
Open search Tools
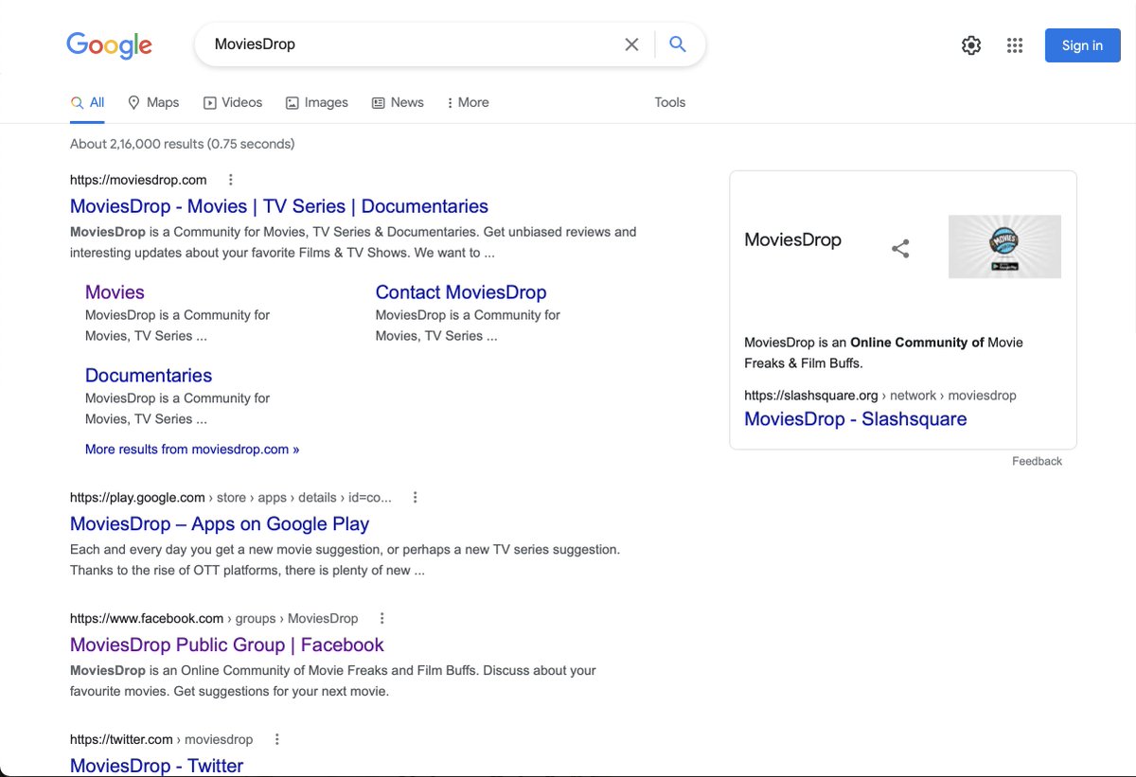pyautogui.click(x=670, y=102)
